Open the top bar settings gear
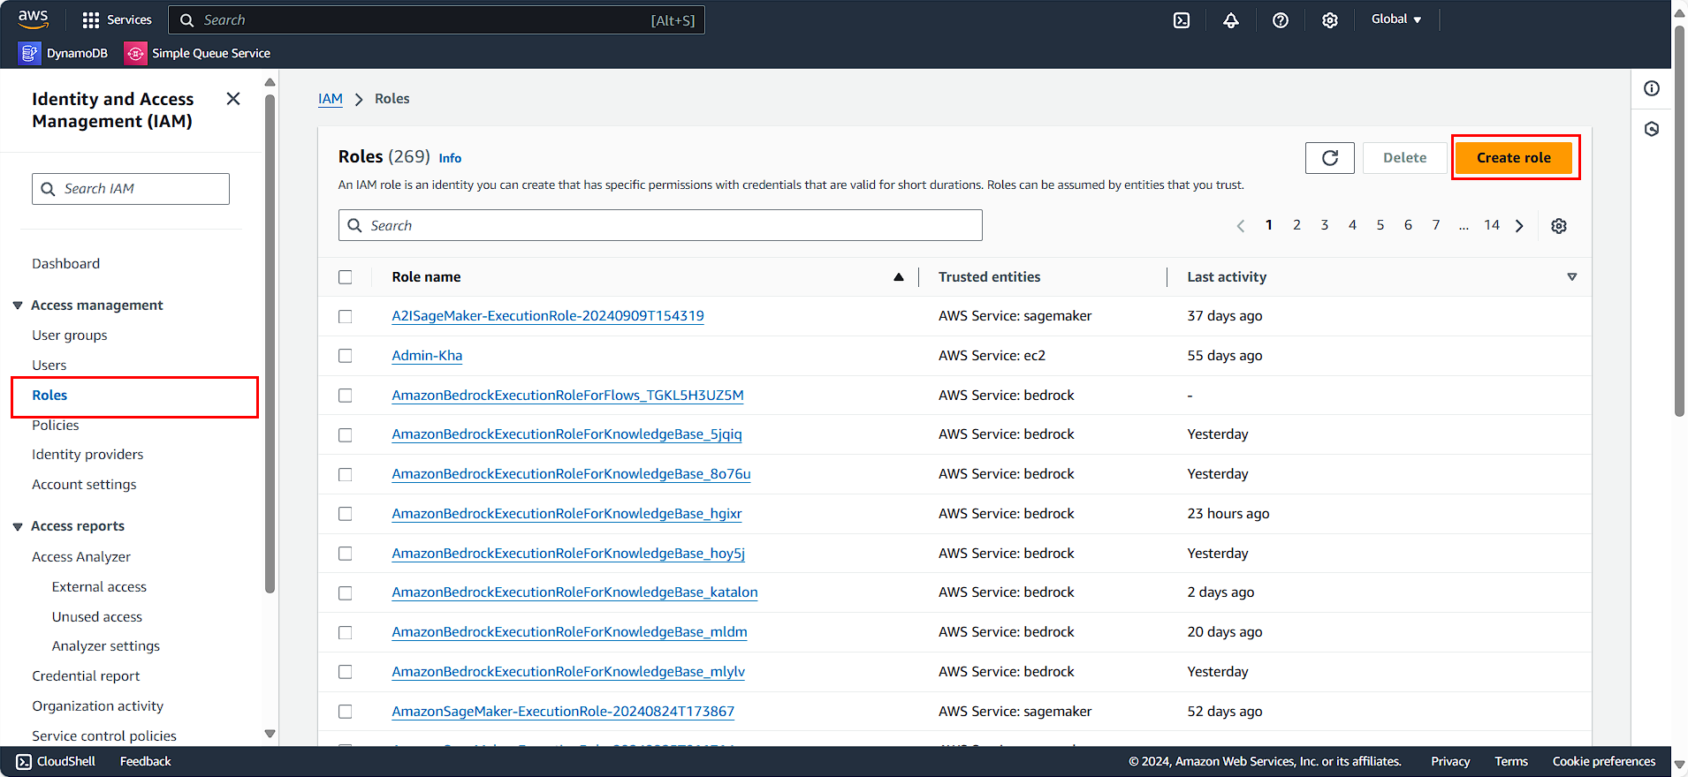Viewport: 1688px width, 777px height. pyautogui.click(x=1330, y=20)
